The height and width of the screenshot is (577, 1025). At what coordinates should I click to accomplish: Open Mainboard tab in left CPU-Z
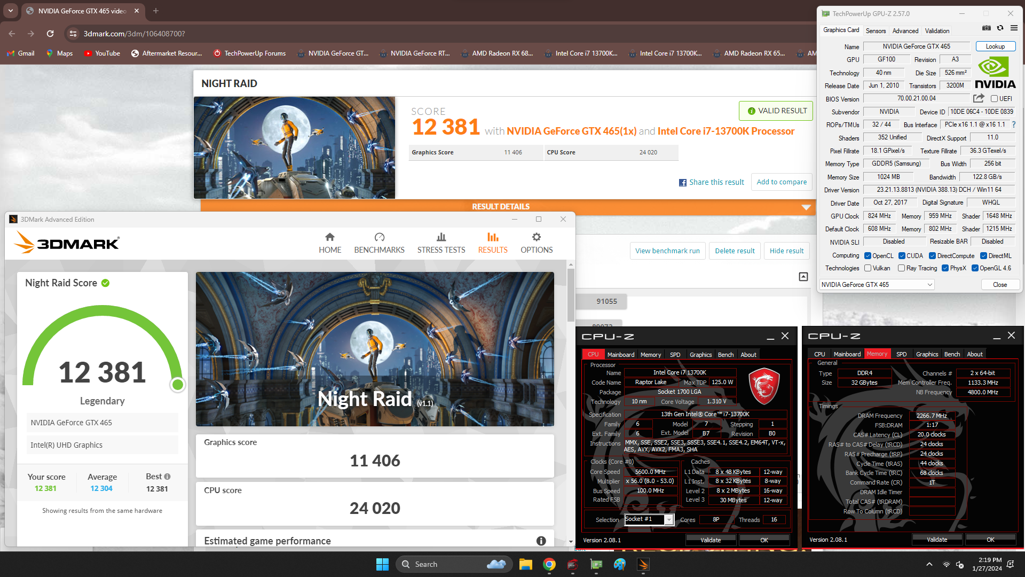pyautogui.click(x=621, y=355)
